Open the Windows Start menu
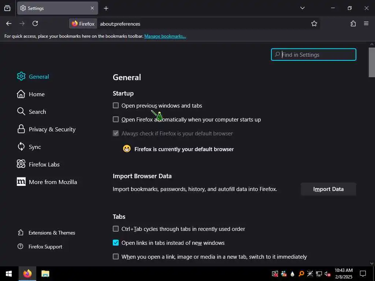 (9, 274)
